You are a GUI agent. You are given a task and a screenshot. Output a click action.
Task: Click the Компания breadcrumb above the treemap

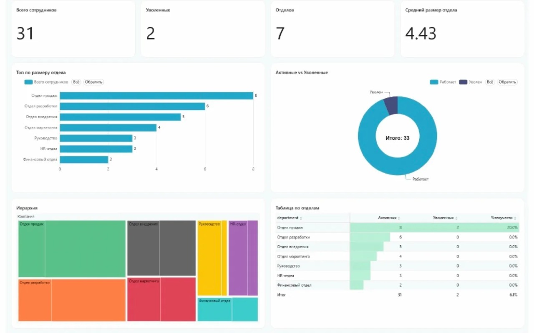[26, 216]
